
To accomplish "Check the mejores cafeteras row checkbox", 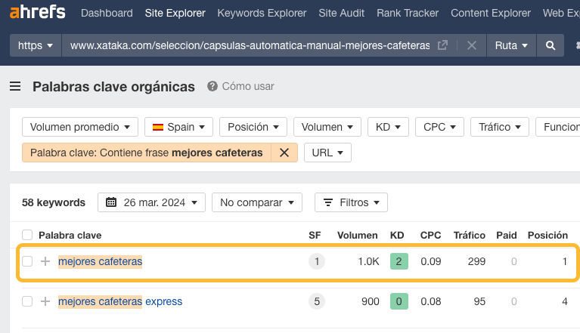I will [x=27, y=261].
